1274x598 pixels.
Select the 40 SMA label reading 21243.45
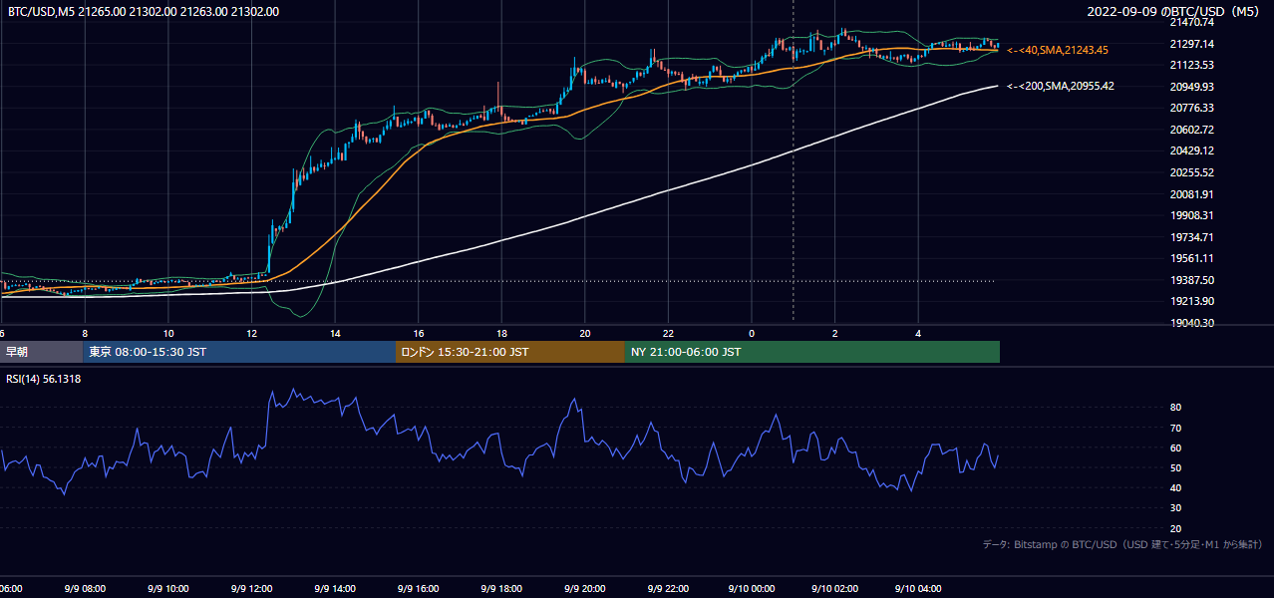[1058, 50]
